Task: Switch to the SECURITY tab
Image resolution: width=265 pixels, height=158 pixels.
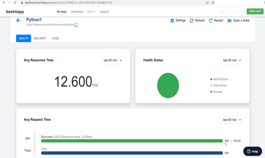Action: pyautogui.click(x=40, y=38)
